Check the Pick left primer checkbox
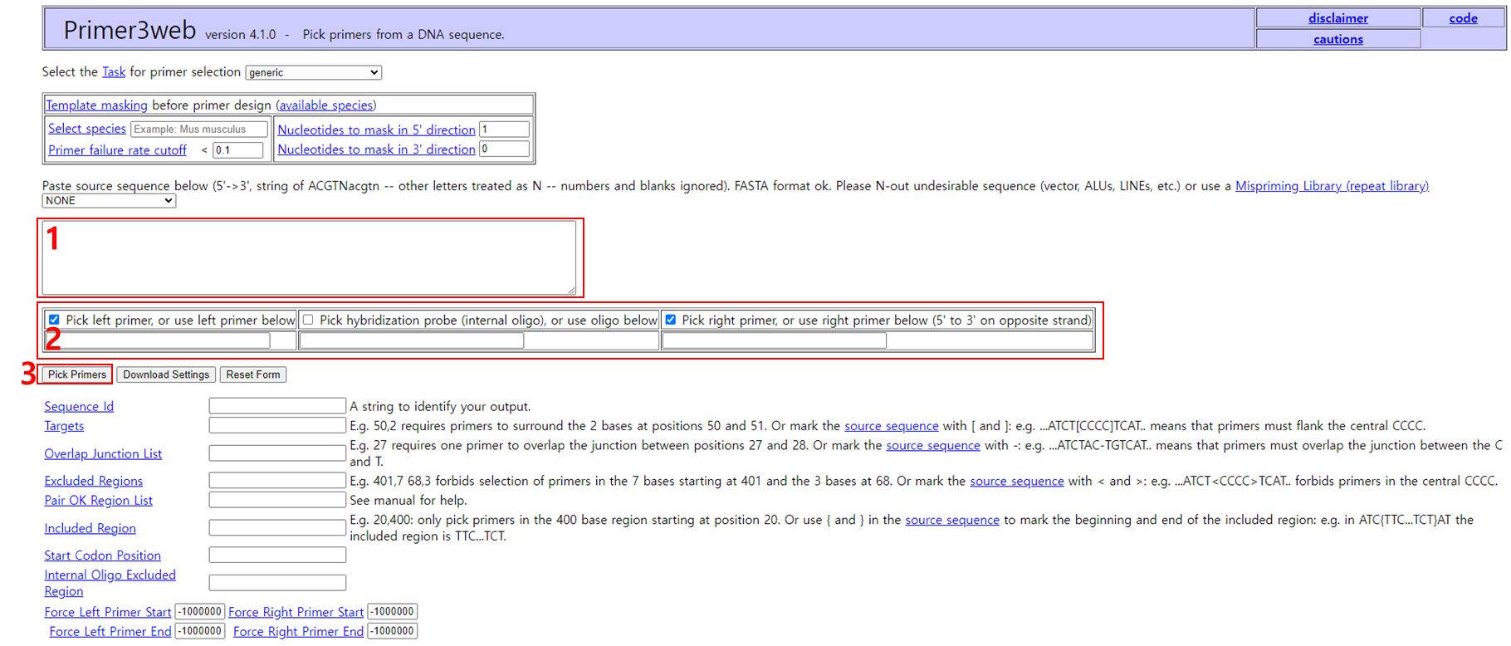The image size is (1511, 646). click(x=54, y=320)
